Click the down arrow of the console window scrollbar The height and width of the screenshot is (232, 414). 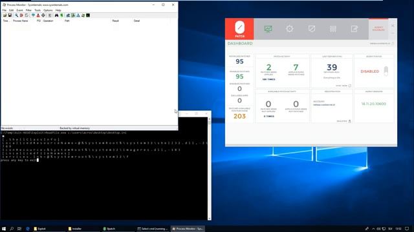tap(210, 218)
